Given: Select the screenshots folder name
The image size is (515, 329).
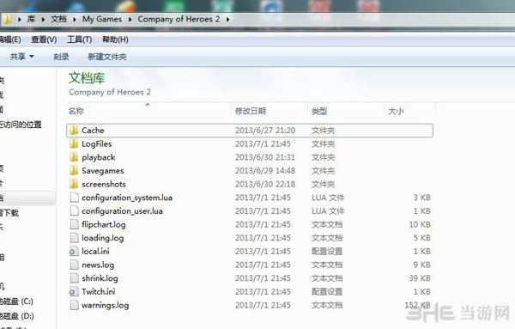Looking at the screenshot, I should (104, 185).
